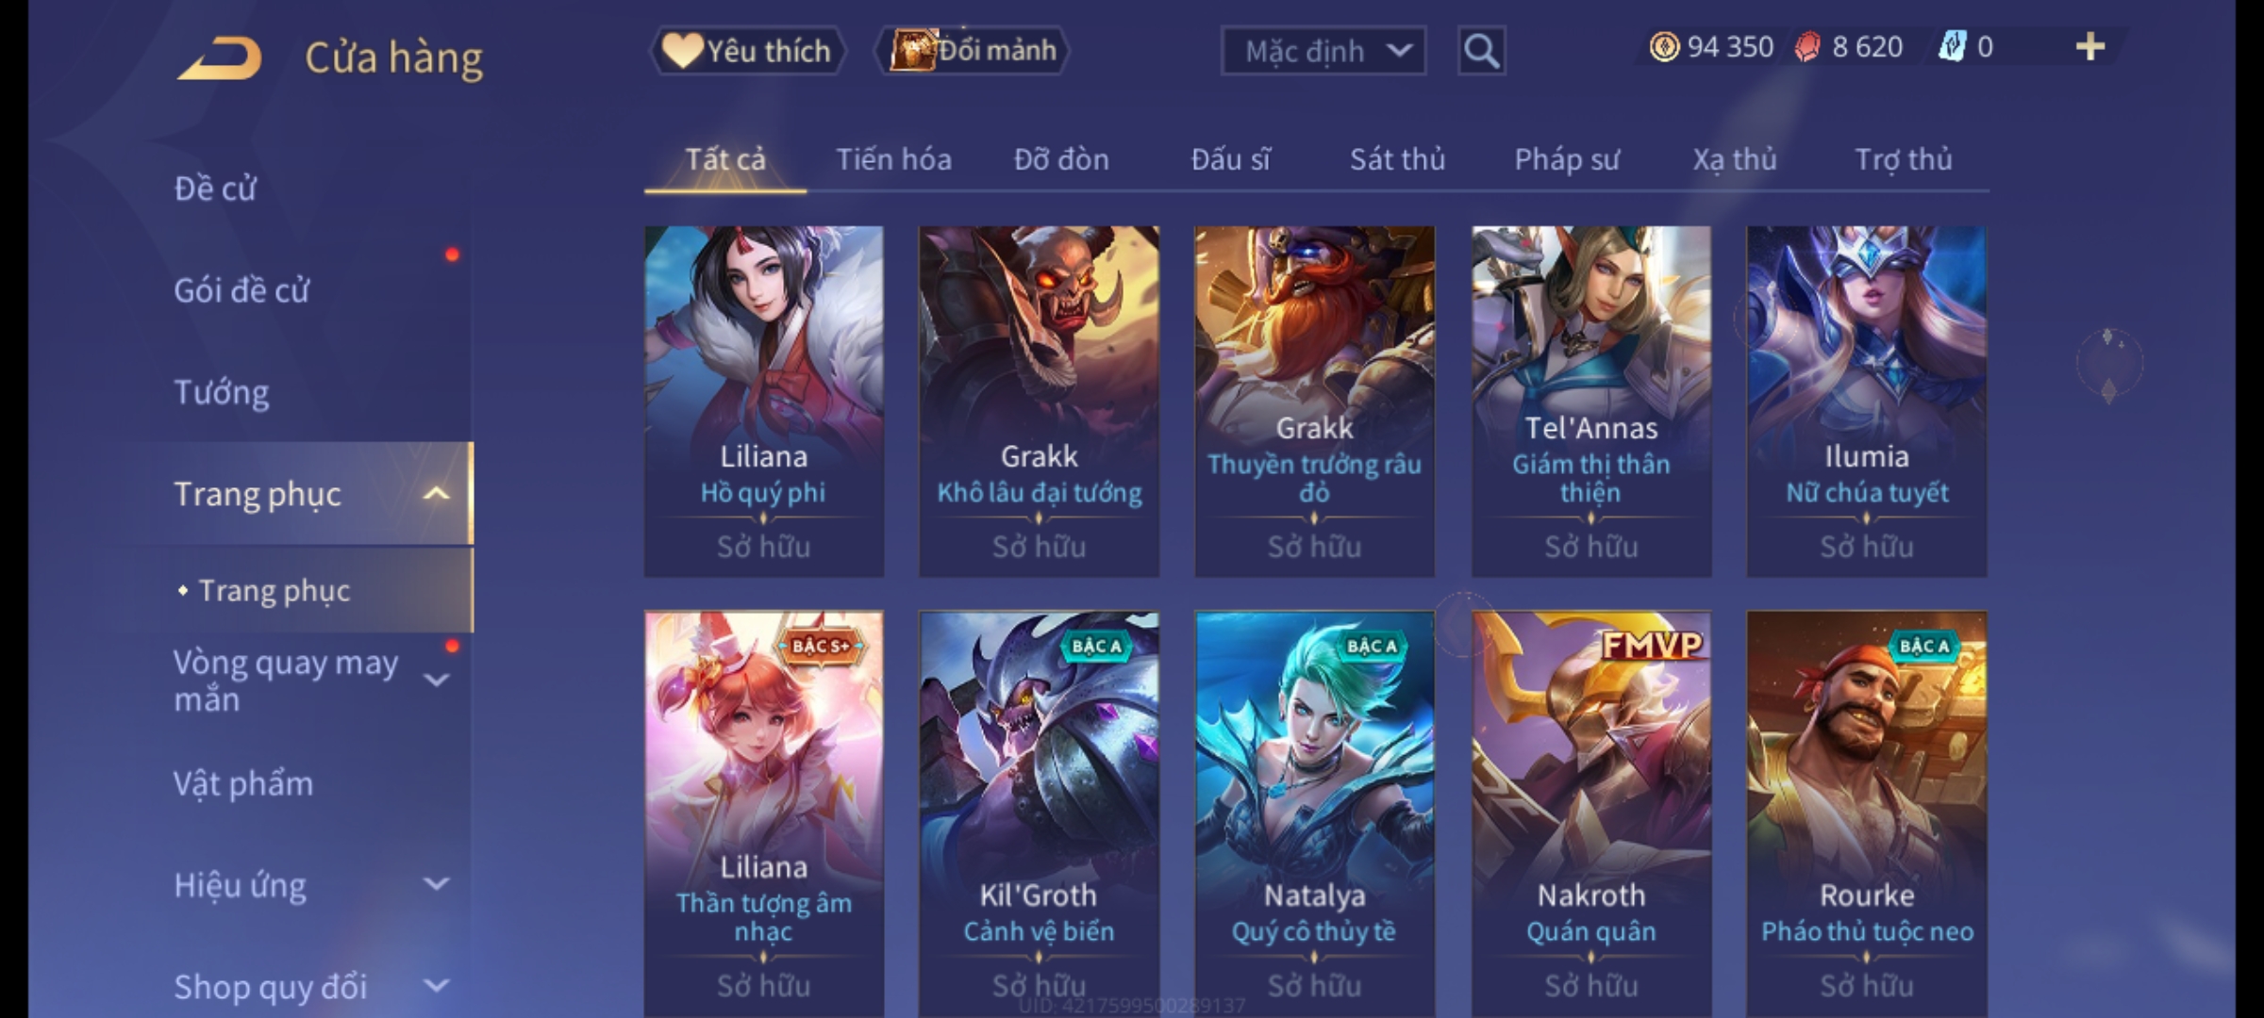Select the Ilumia Nữ chúa tuyết skin card
This screenshot has width=2264, height=1018.
[1867, 401]
